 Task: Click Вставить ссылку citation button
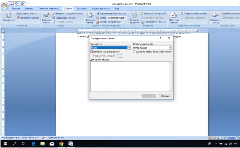90,18
